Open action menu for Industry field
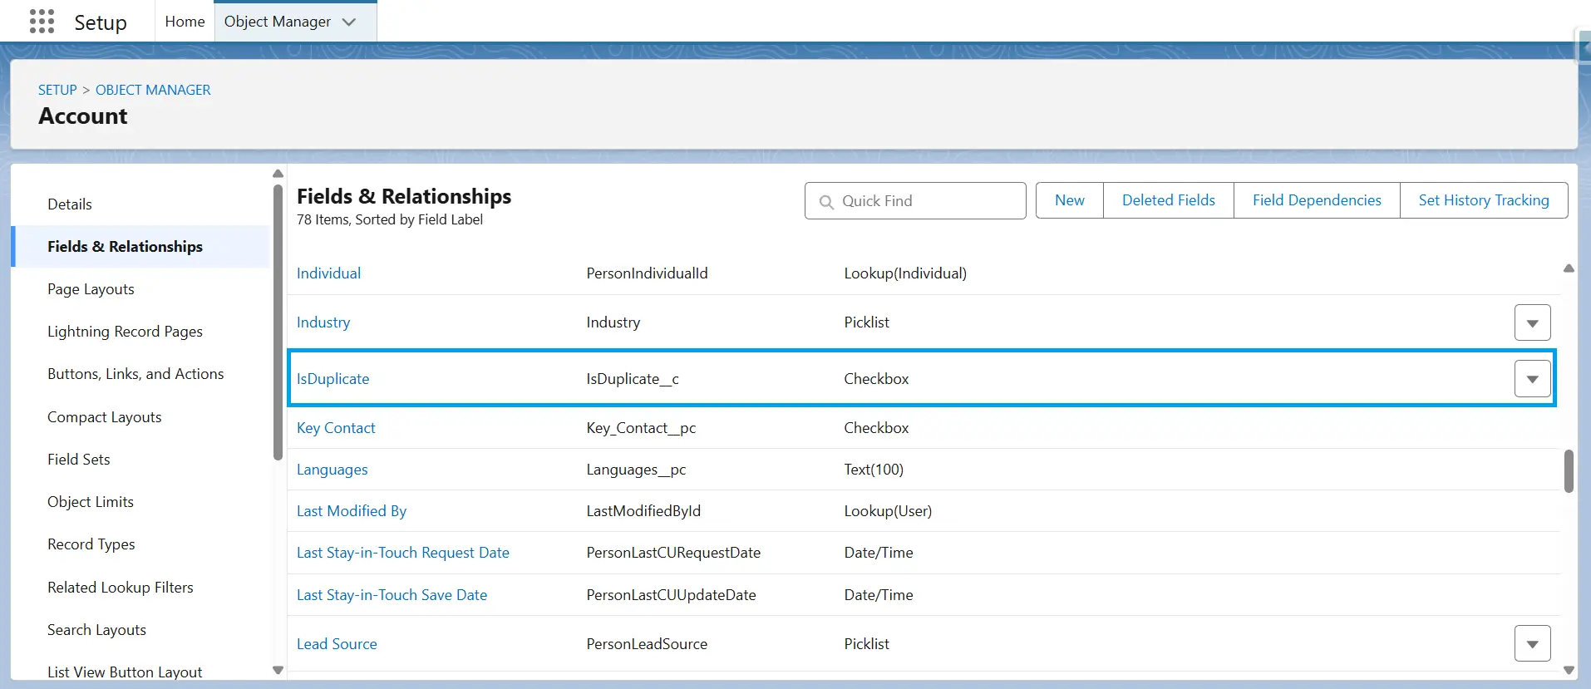 [x=1532, y=322]
